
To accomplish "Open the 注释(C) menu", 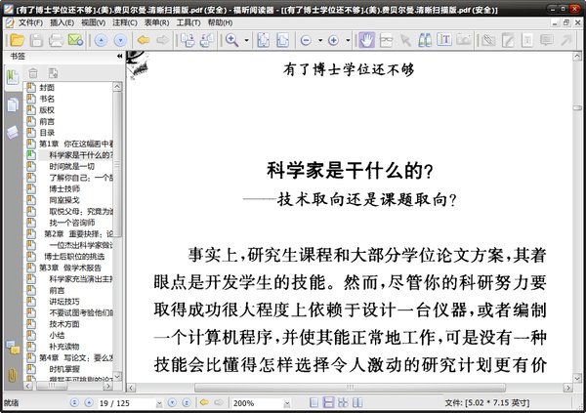I will point(125,22).
